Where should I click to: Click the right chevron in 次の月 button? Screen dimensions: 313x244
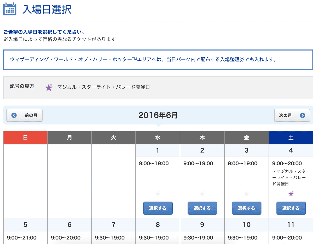(x=303, y=115)
